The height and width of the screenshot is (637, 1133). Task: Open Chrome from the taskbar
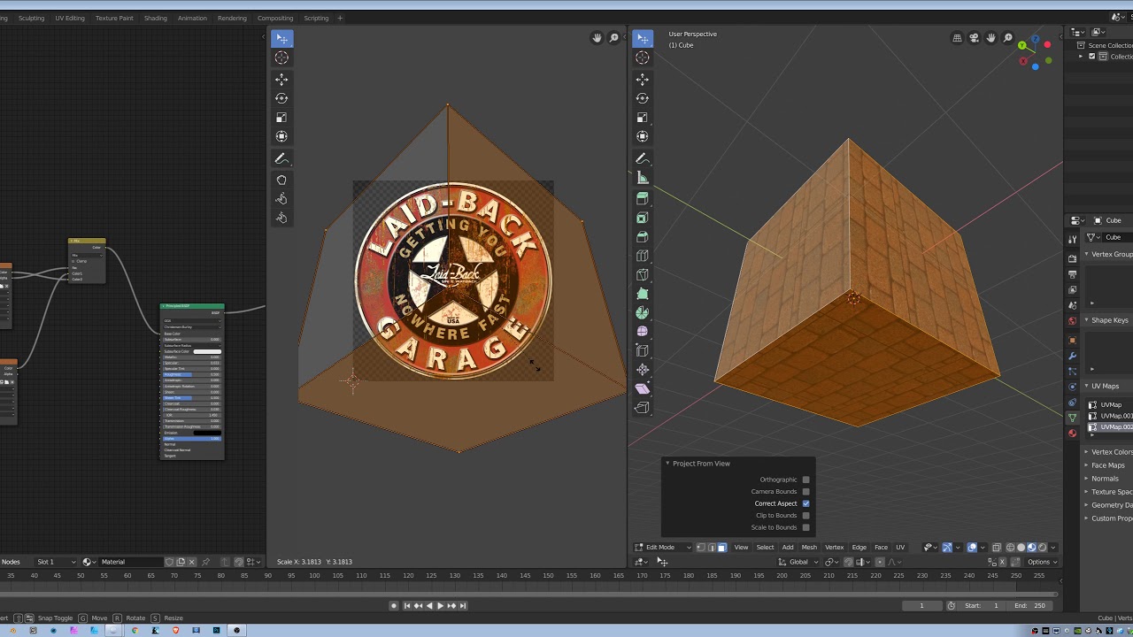(135, 631)
